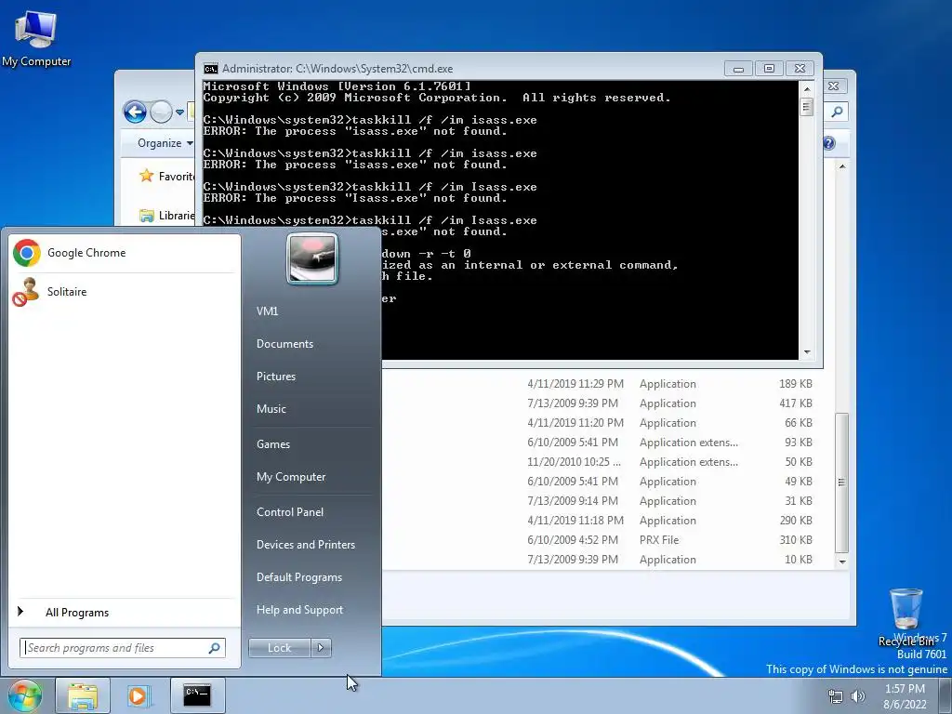Select the file dated 7/13/2009 9:14 PM

pyautogui.click(x=607, y=501)
